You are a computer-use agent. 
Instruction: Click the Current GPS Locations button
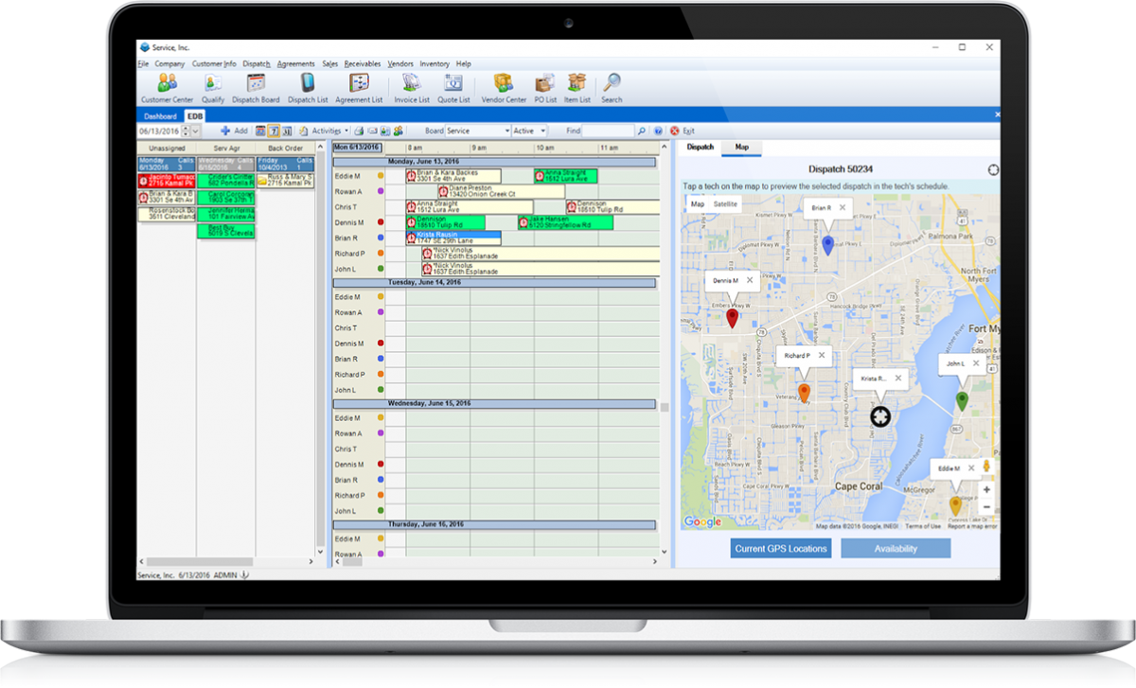pos(780,547)
